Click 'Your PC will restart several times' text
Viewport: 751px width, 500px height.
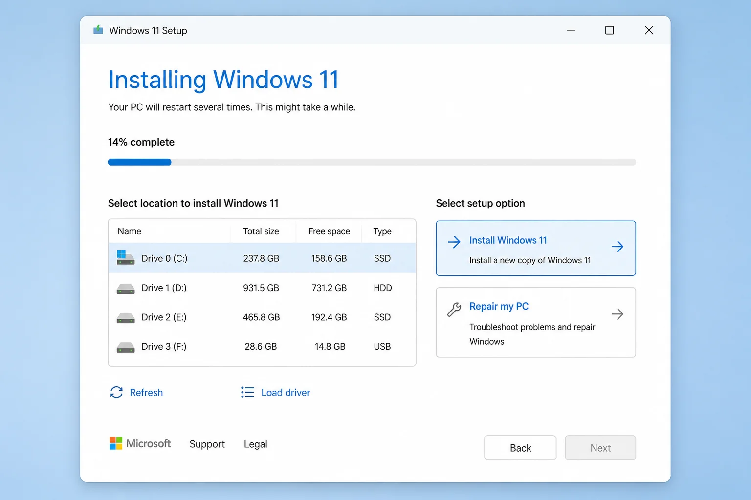click(180, 107)
